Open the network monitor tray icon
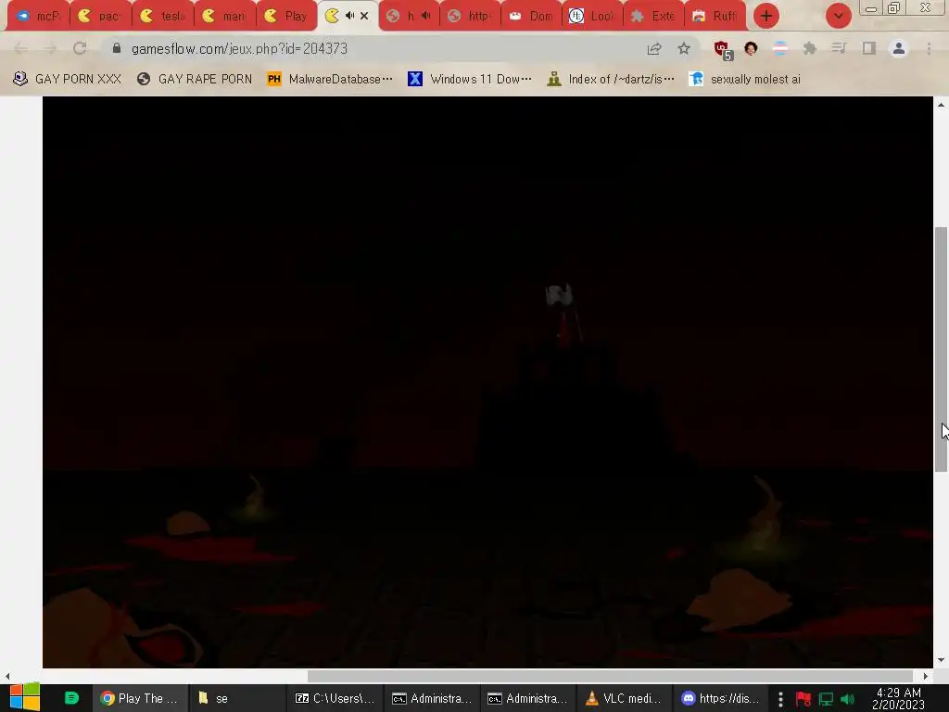 (826, 699)
